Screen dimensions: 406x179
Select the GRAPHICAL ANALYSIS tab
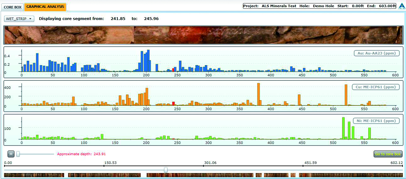pyautogui.click(x=45, y=7)
